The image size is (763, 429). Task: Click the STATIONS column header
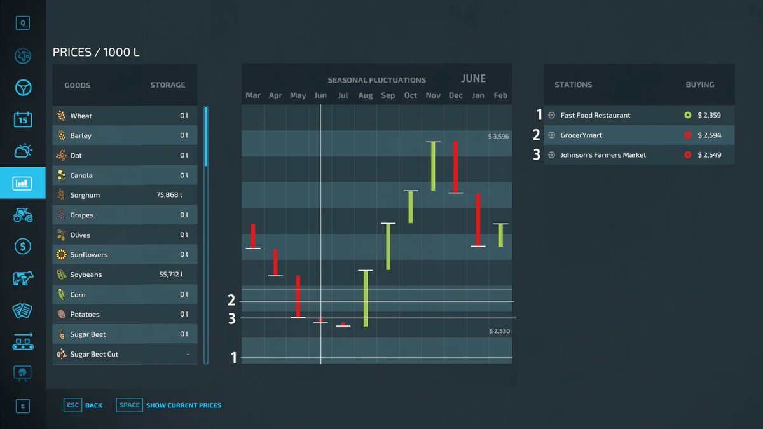(x=573, y=85)
